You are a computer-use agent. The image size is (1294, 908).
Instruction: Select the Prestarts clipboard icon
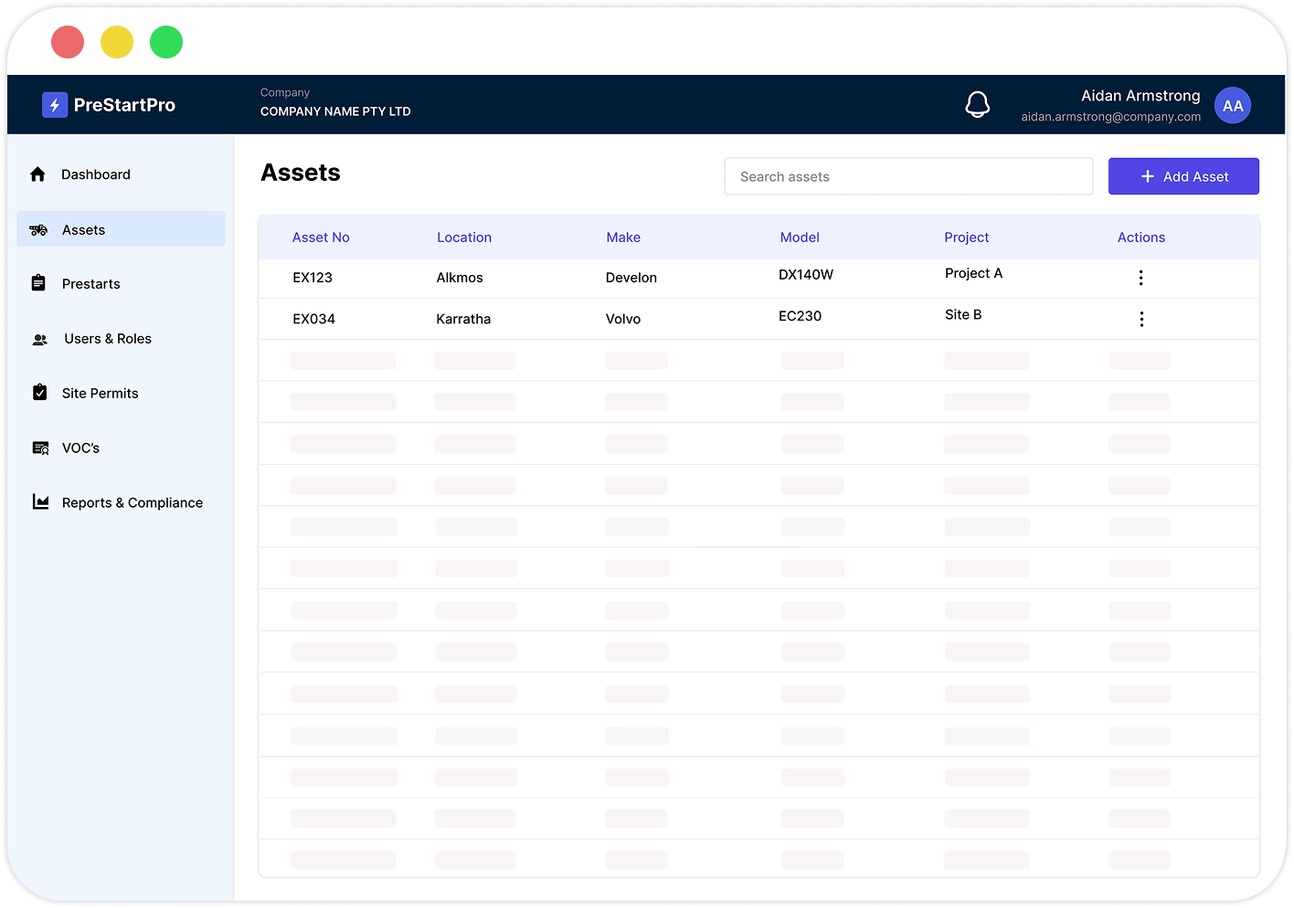coord(38,283)
